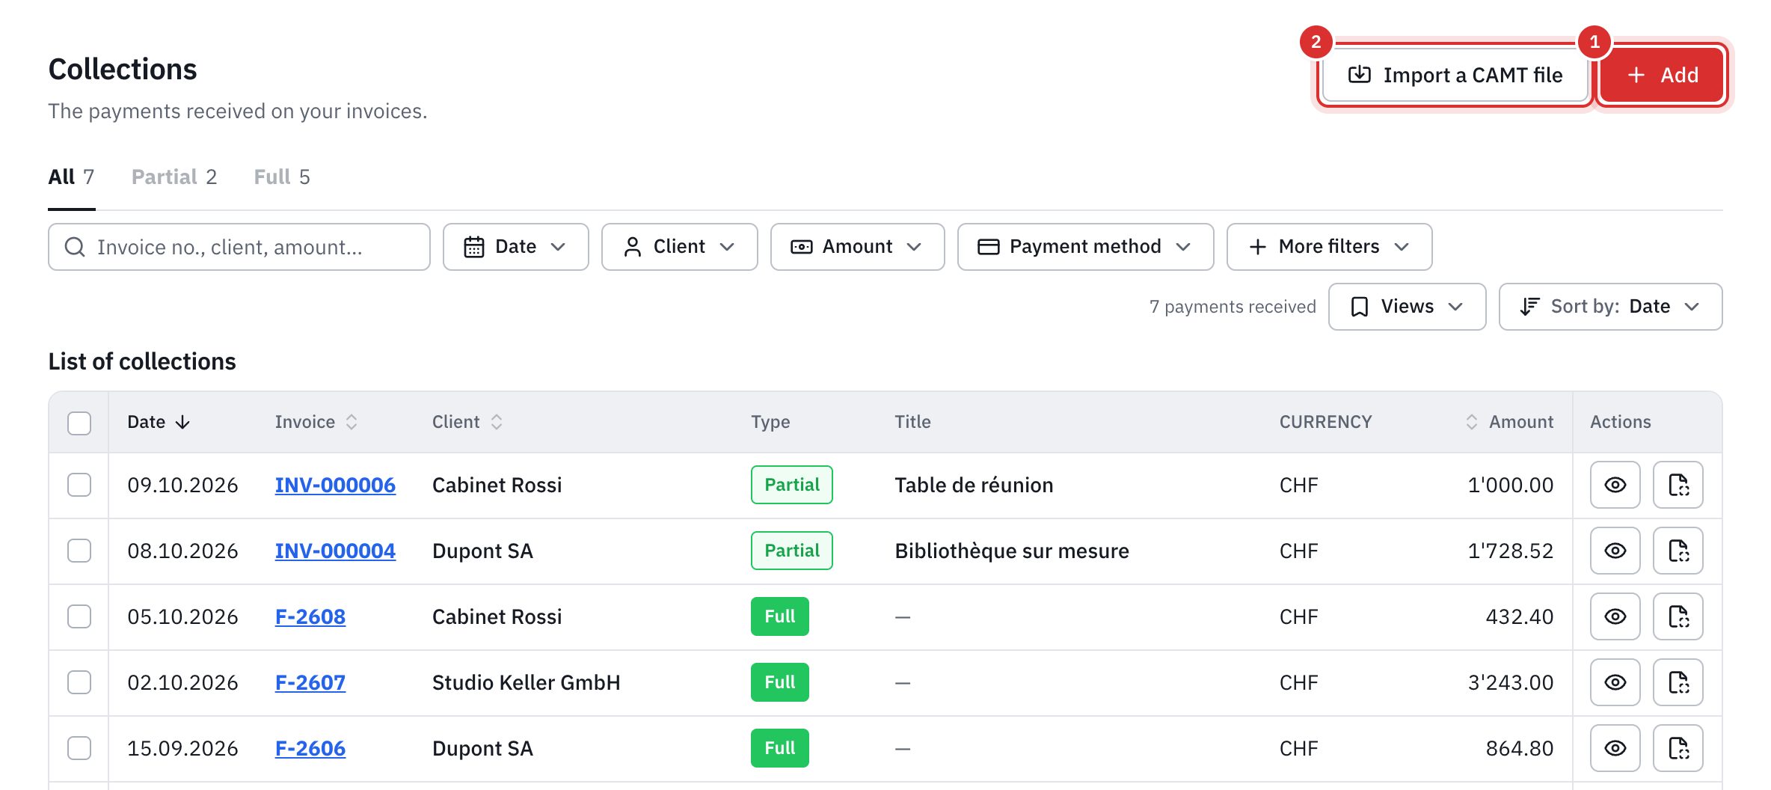The width and height of the screenshot is (1771, 790).
Task: Open document icon for F-2607 row
Action: [x=1678, y=682]
